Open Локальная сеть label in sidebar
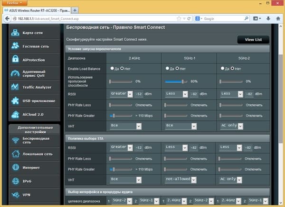The image size is (285, 207). tap(38, 154)
